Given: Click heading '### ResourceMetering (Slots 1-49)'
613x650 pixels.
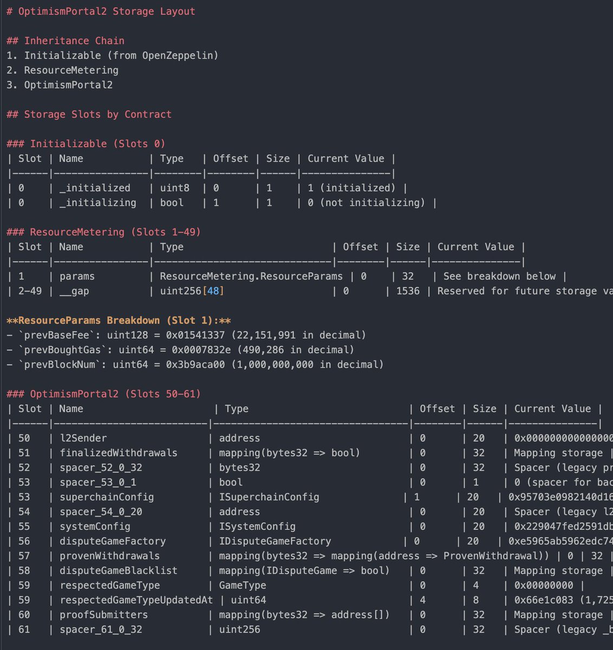Looking at the screenshot, I should (x=103, y=232).
